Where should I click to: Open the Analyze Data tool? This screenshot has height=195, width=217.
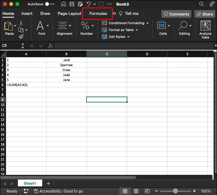click(x=205, y=29)
